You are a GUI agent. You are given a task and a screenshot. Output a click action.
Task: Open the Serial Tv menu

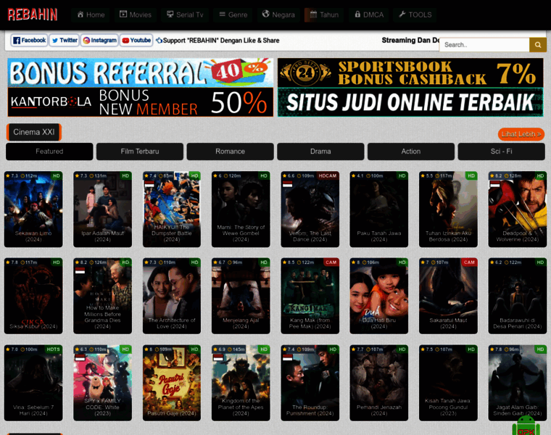click(x=185, y=14)
